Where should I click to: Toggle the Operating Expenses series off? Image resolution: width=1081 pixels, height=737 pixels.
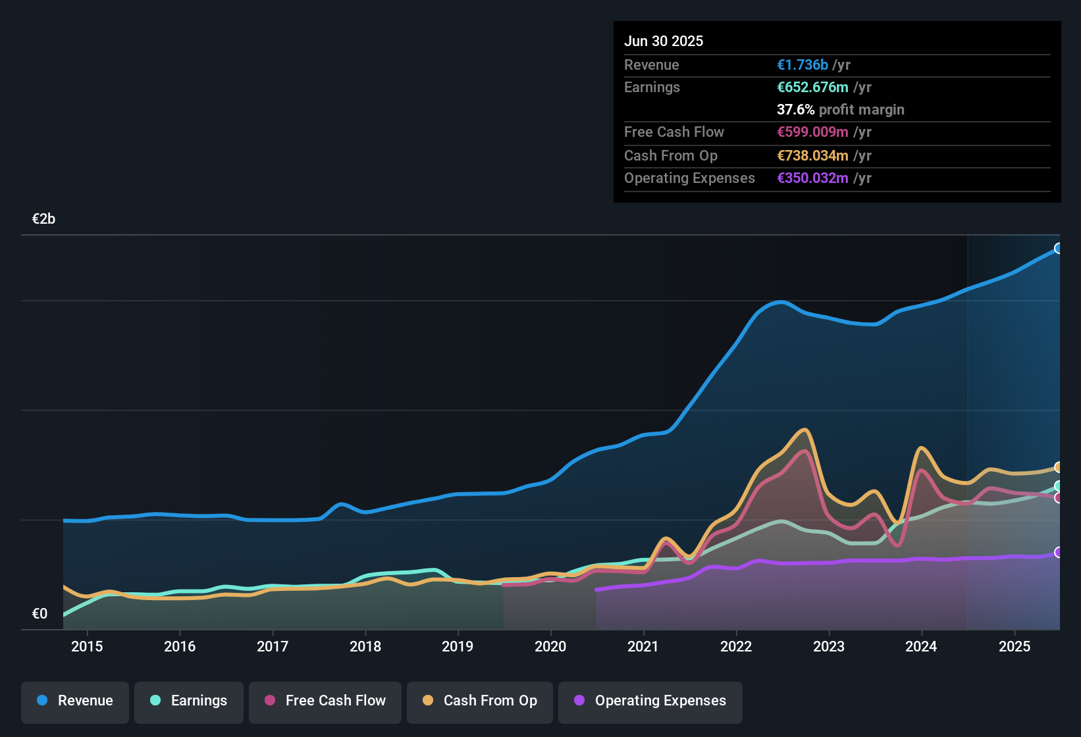click(650, 701)
